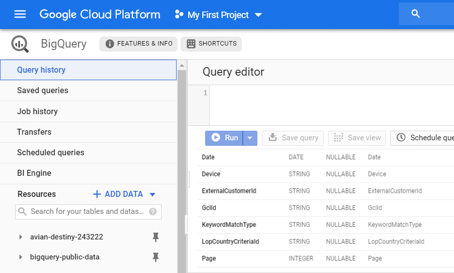Pin the avian-destiny-243222 project

156,237
